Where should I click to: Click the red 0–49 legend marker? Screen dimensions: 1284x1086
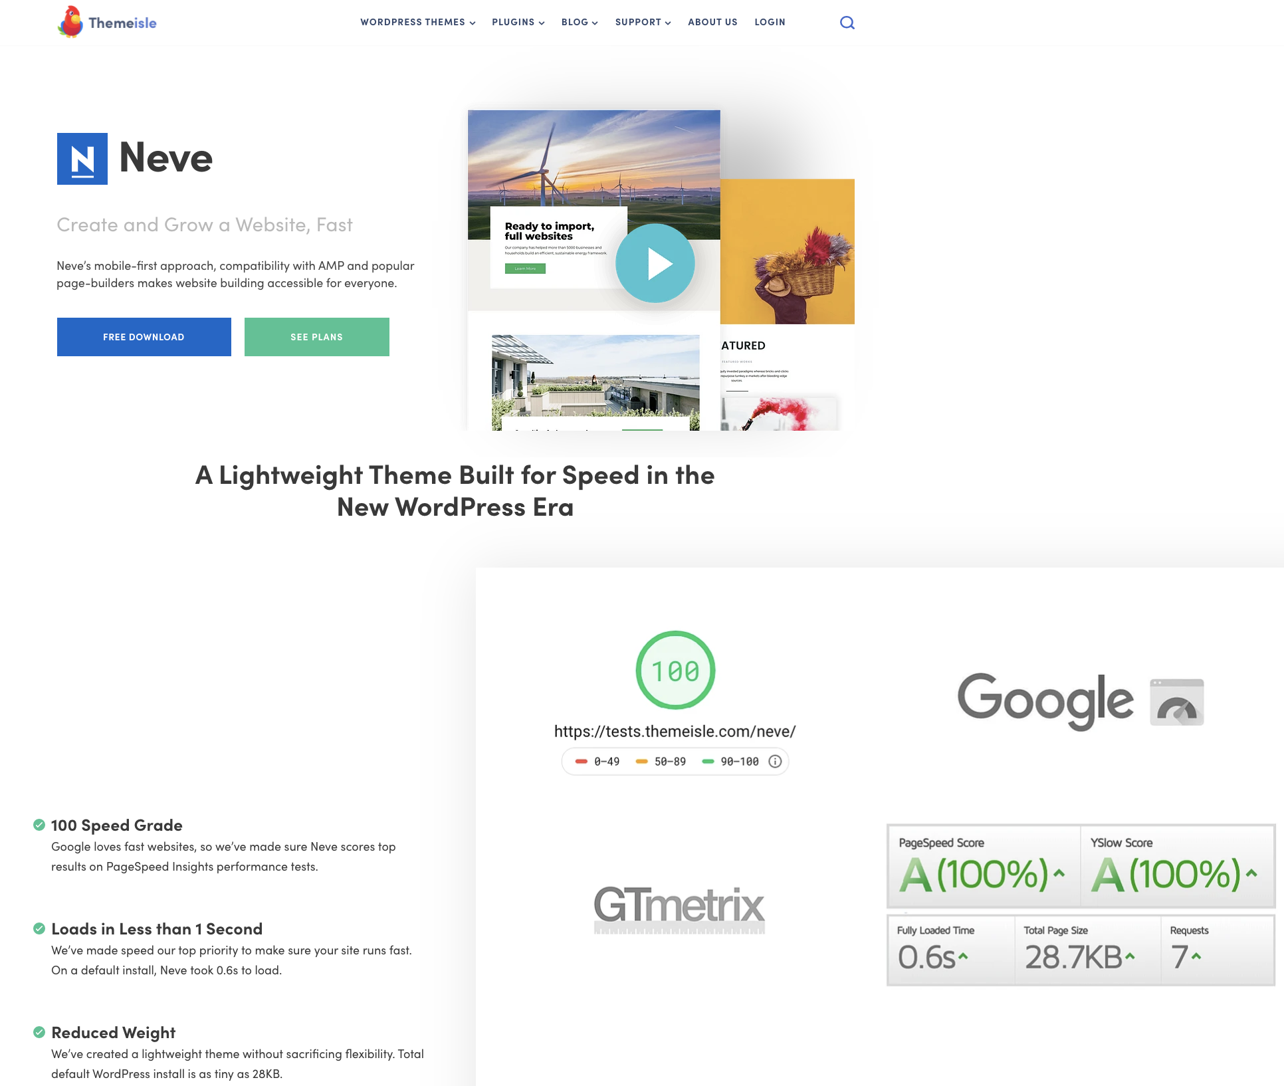click(582, 762)
